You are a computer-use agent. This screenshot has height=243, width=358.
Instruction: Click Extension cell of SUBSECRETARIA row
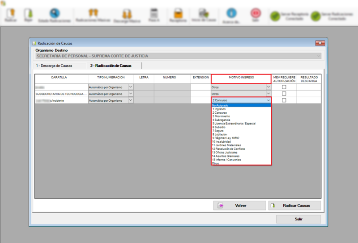(x=200, y=94)
